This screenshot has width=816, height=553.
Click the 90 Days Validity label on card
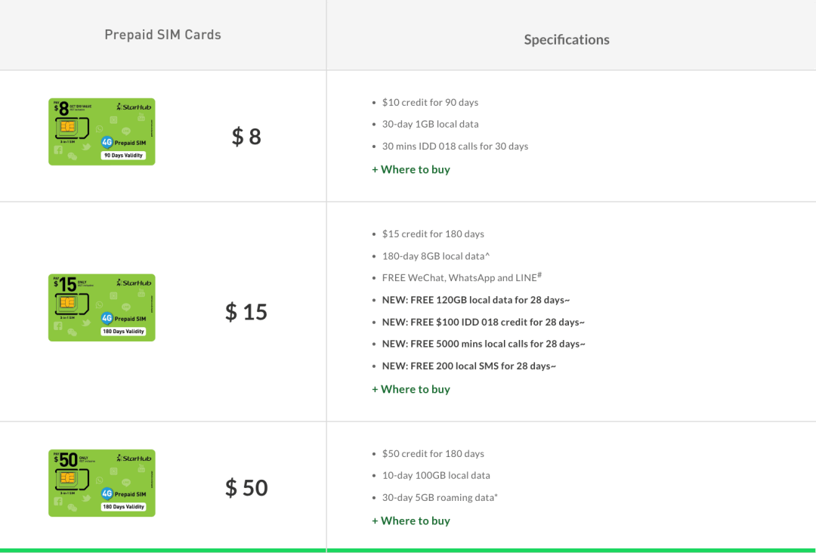tap(123, 155)
